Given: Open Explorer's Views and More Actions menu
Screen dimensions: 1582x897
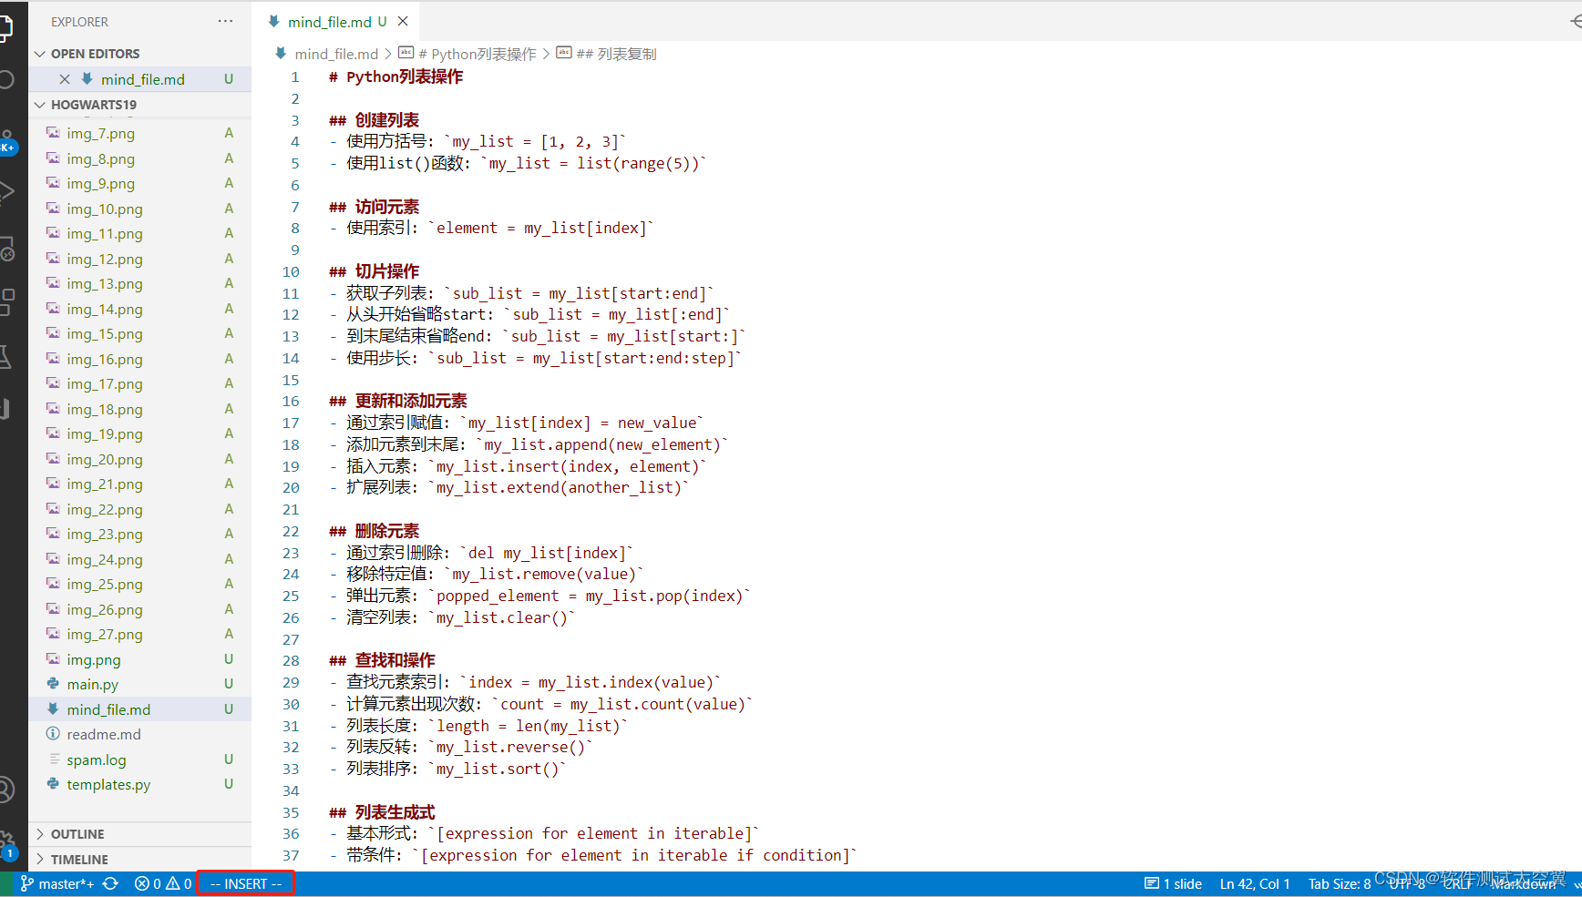Looking at the screenshot, I should [x=225, y=21].
